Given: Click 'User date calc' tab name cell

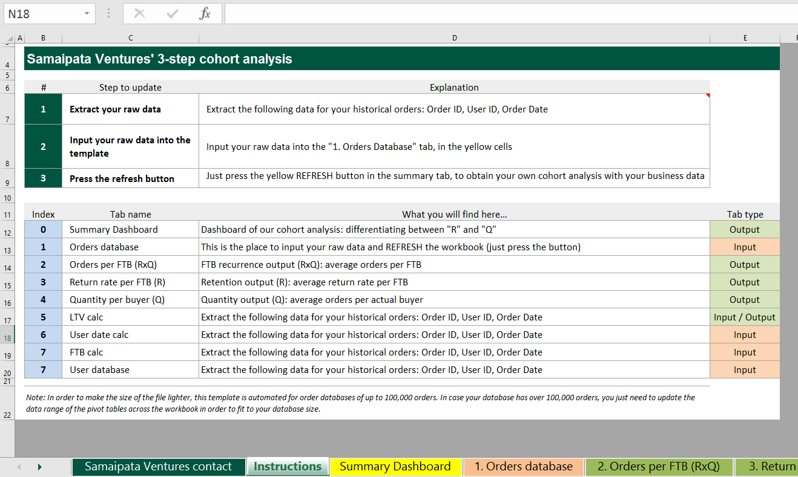Looking at the screenshot, I should 130,335.
